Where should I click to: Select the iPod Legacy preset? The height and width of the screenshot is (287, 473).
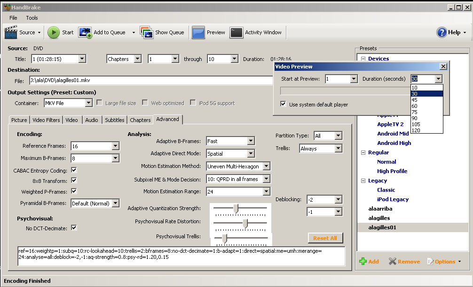pyautogui.click(x=393, y=199)
